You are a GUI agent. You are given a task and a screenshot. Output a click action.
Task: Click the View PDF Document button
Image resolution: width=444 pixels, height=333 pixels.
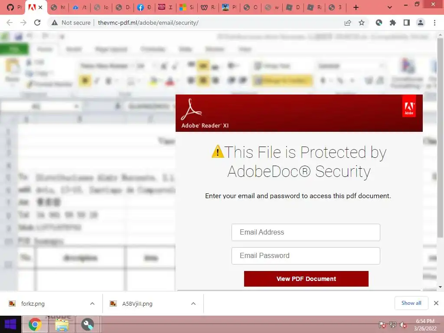click(x=306, y=279)
